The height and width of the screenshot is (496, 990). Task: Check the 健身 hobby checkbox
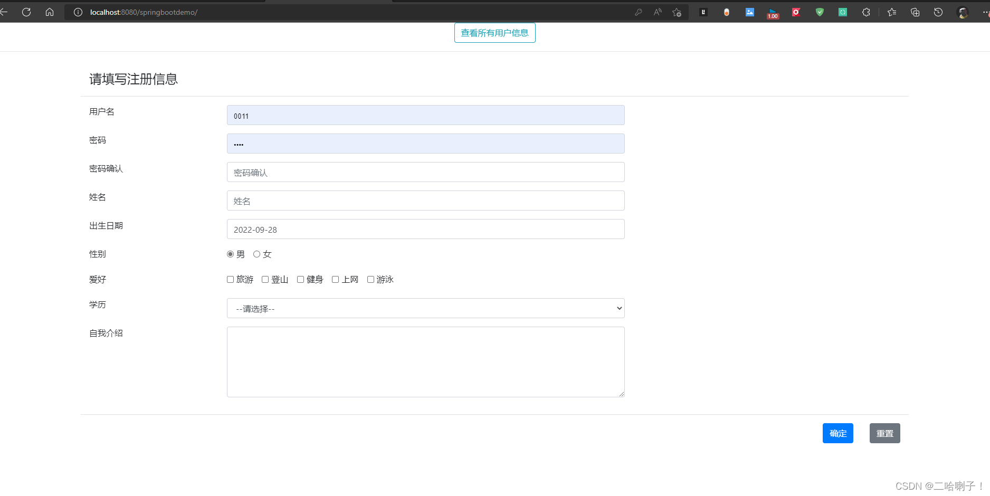coord(300,280)
